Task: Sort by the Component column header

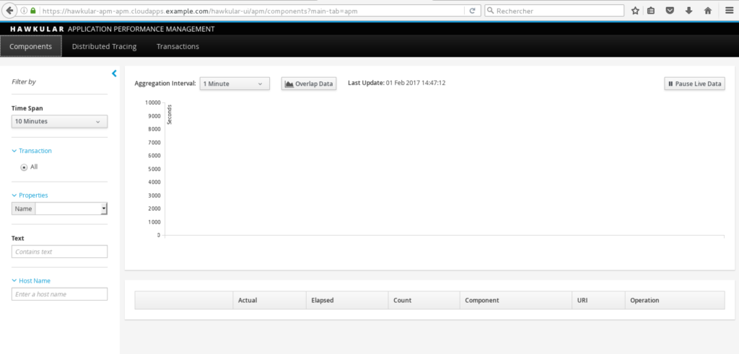Action: click(x=515, y=301)
